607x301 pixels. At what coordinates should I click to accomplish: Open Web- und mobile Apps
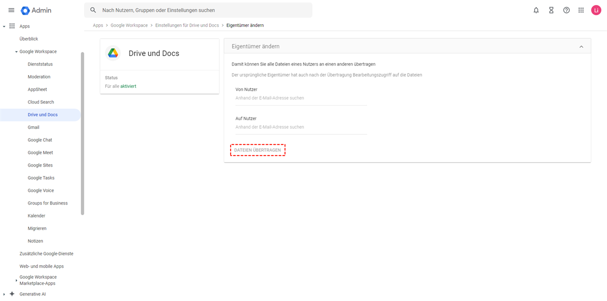click(41, 266)
